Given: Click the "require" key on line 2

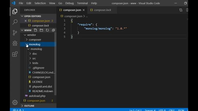Looking at the screenshot, I should coord(85,25).
